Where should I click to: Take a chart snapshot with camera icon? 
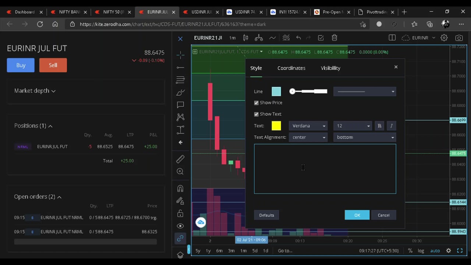459,38
